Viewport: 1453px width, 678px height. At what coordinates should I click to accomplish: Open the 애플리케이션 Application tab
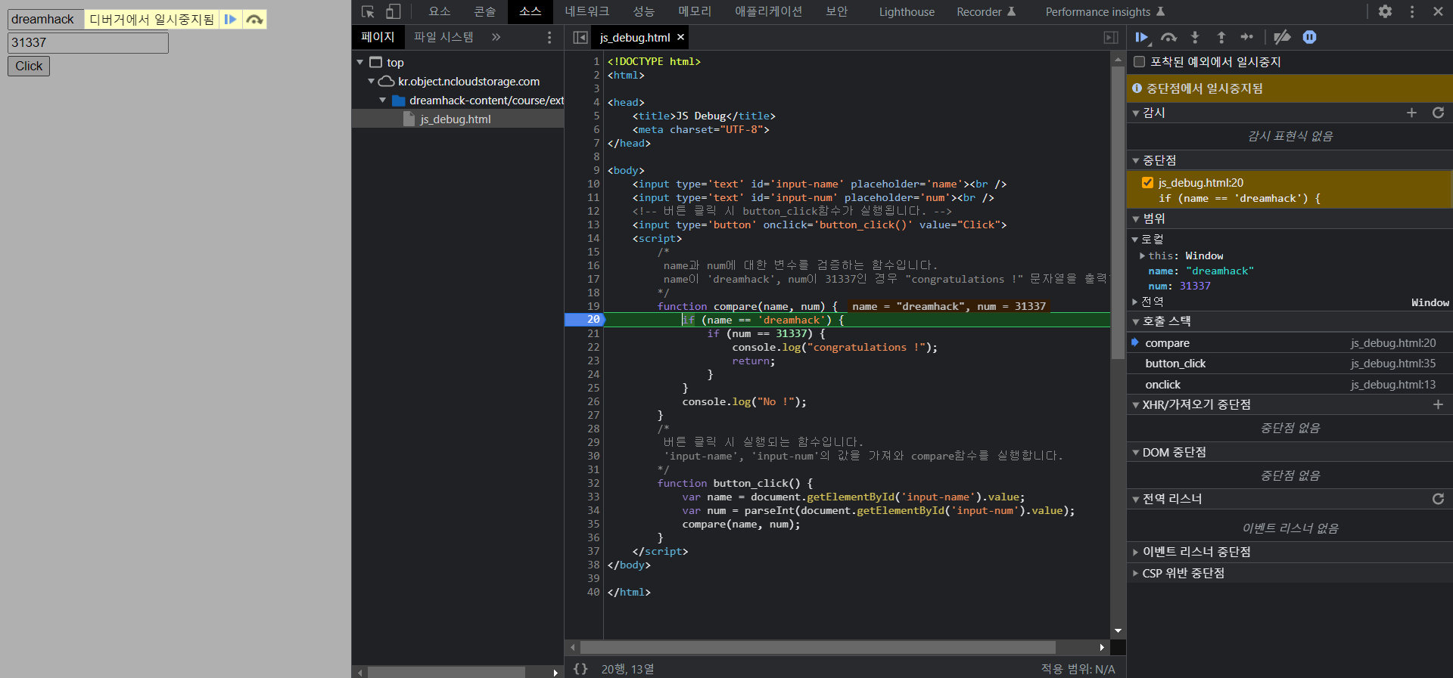pos(768,11)
